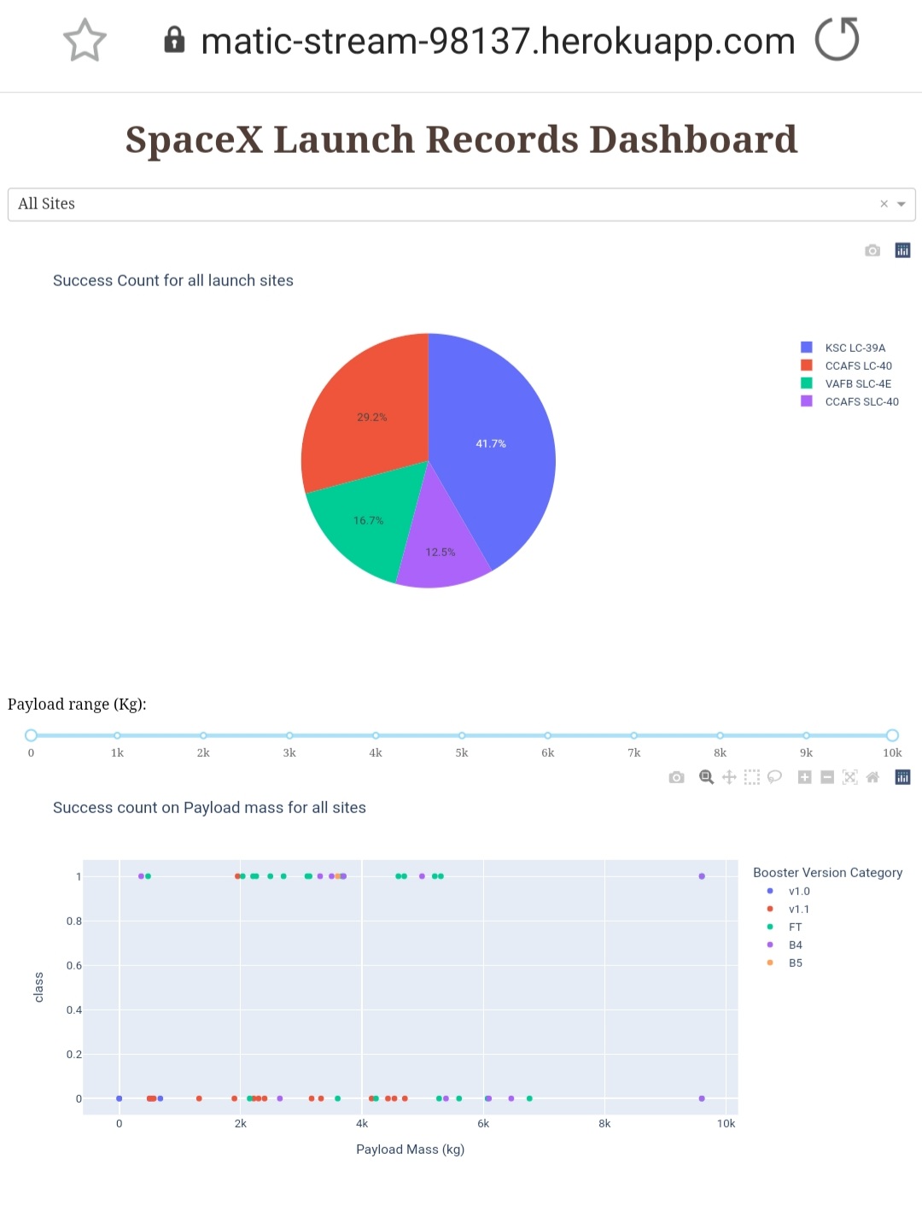Toggle B5 booster series in legend
This screenshot has height=1229, width=922.
[785, 963]
